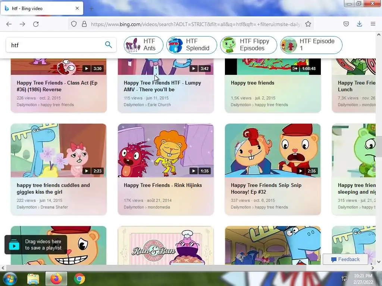
Task: Click the horizontal scrollbar thumb
Action: pyautogui.click(x=156, y=268)
